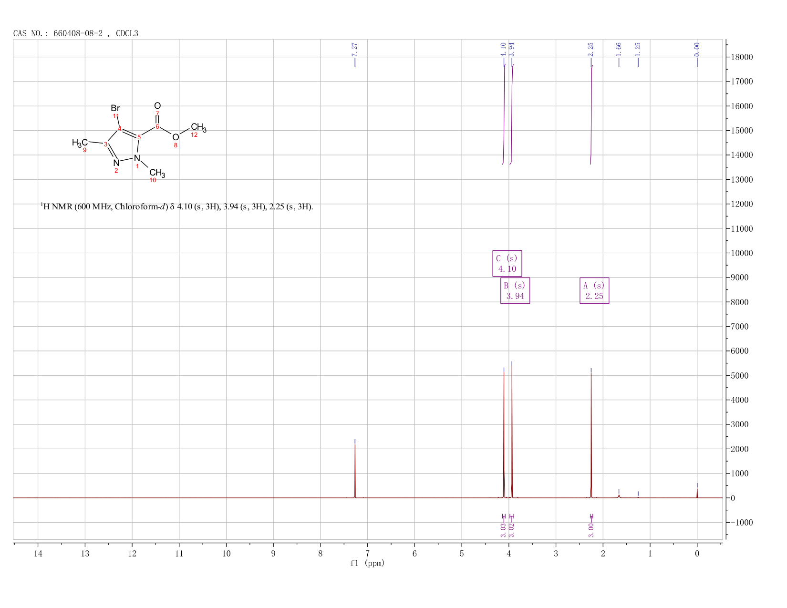
Task: Click the -1000 intensity axis tick
Action: (x=742, y=523)
